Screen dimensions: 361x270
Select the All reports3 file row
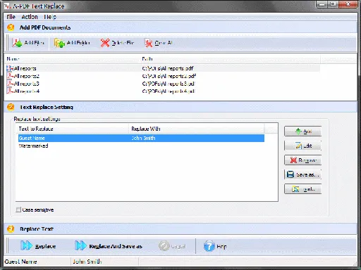click(162, 84)
